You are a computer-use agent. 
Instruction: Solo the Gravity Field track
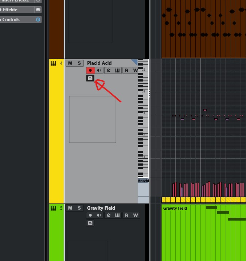coord(79,208)
